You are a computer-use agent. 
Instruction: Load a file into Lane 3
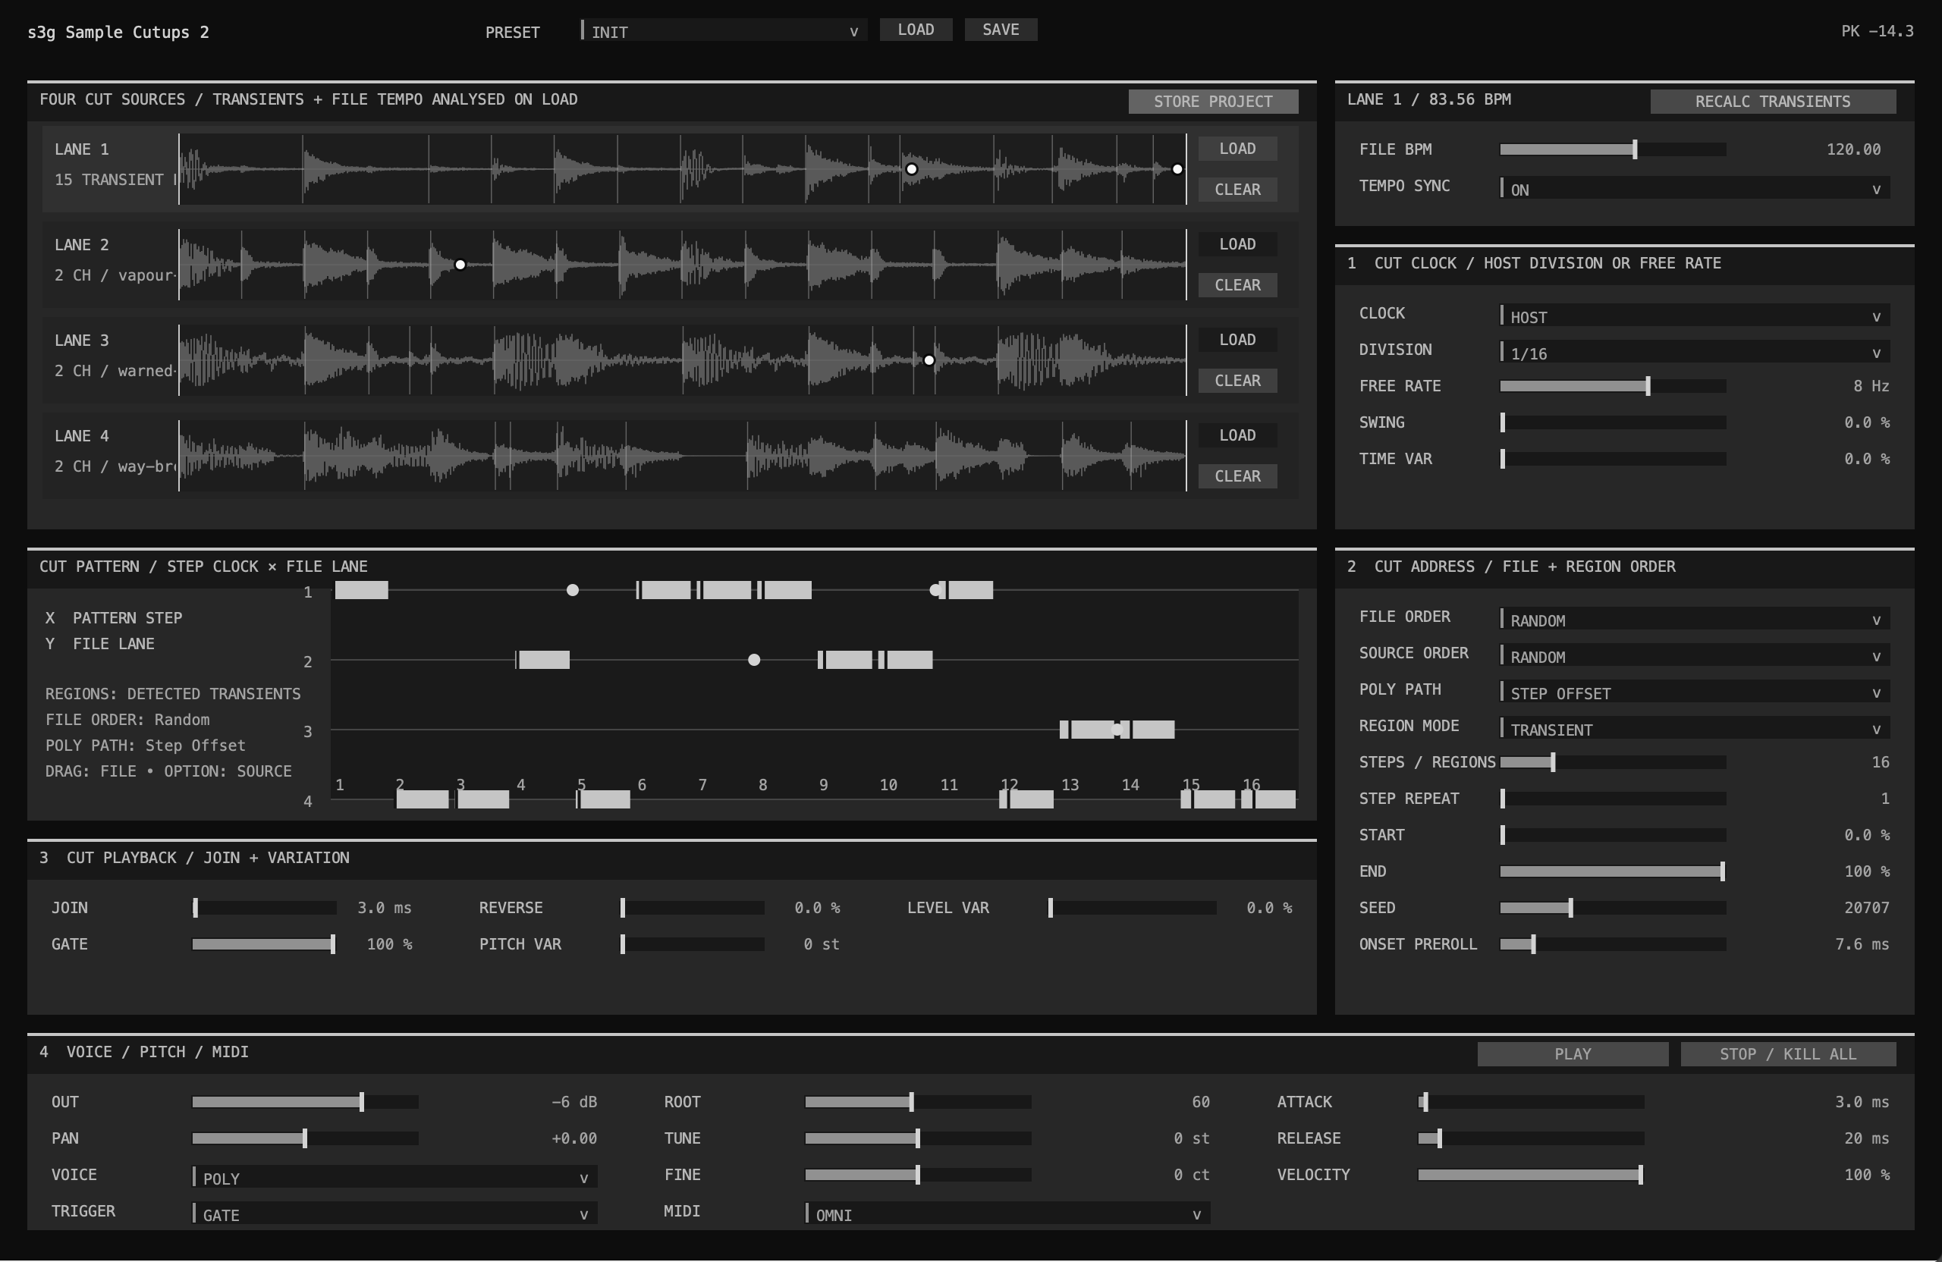[x=1237, y=339]
